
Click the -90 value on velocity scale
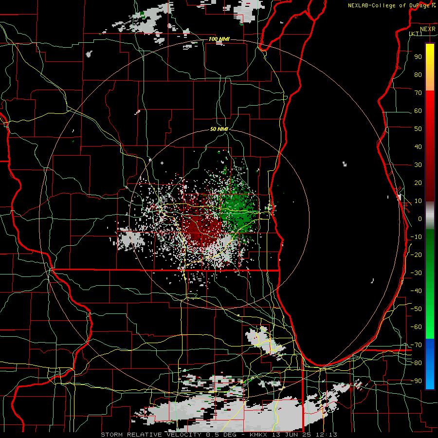[x=416, y=381]
